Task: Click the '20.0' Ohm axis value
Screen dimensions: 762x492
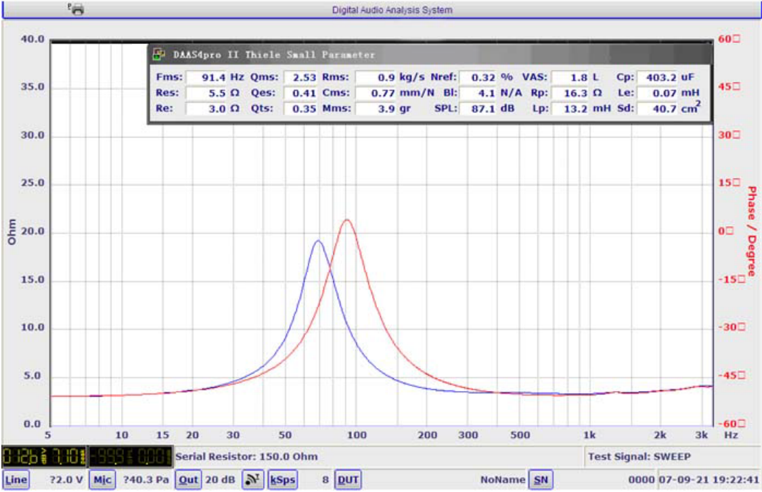Action: (x=32, y=231)
